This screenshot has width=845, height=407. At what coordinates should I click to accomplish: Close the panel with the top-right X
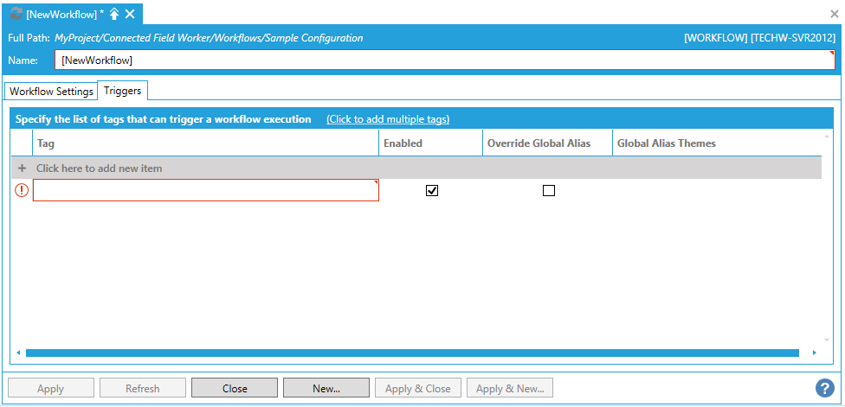(x=835, y=14)
